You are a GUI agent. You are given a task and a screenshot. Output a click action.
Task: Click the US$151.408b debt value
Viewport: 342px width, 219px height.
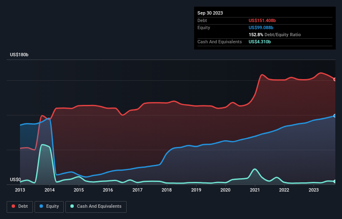pos(262,20)
